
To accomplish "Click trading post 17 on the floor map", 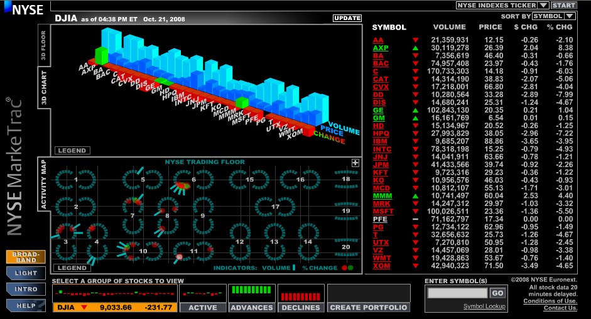I will [276, 207].
